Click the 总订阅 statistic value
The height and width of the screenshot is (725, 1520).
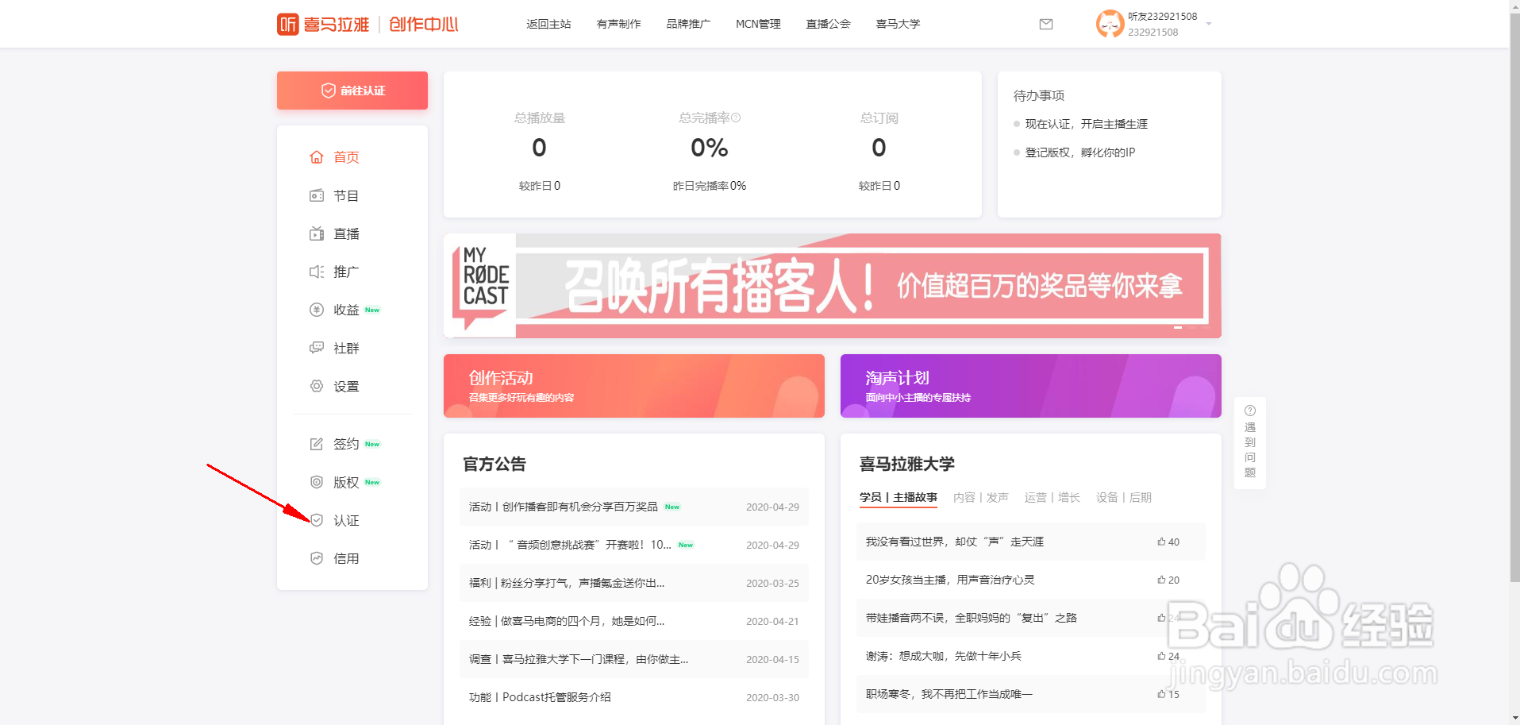pyautogui.click(x=879, y=148)
